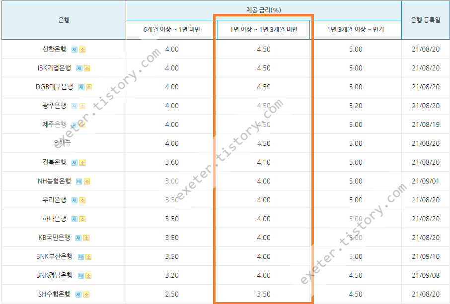Select the 우리은행 bank name
This screenshot has height=304, width=450.
[54, 200]
